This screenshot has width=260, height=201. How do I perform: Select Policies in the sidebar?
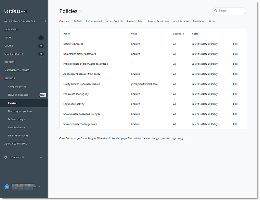pyautogui.click(x=24, y=103)
